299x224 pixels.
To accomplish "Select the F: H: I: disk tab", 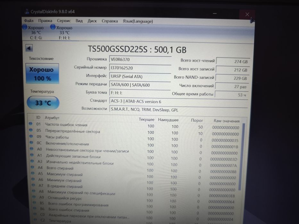I will 64,33.
